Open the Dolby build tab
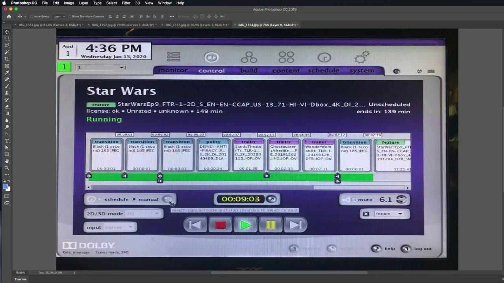This screenshot has height=283, width=504. click(249, 70)
